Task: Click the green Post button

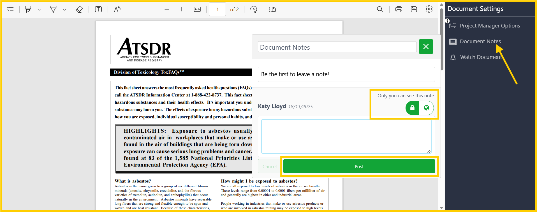Action: 359,167
